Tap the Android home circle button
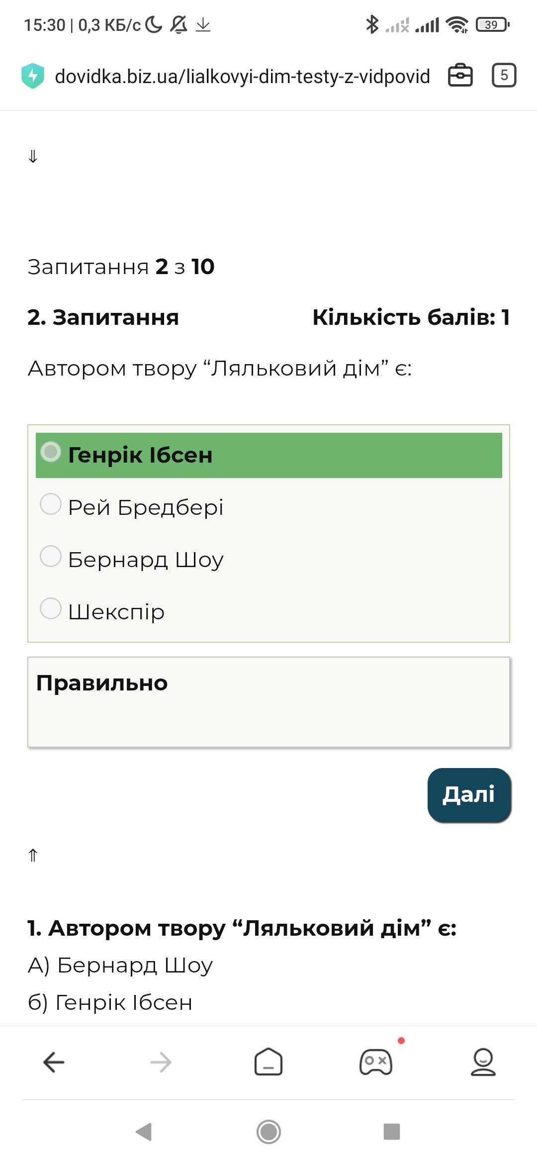This screenshot has width=537, height=1164. point(268,1132)
